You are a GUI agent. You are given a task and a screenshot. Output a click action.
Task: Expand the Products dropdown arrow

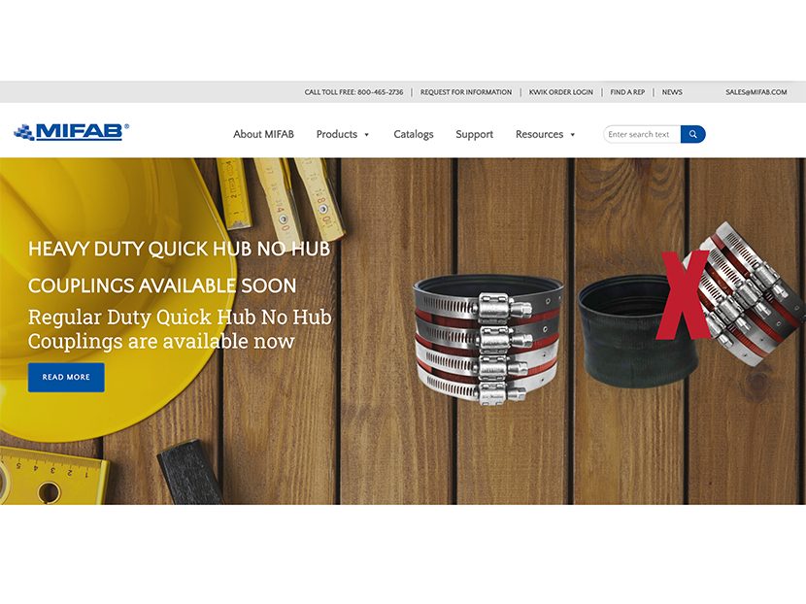click(366, 135)
